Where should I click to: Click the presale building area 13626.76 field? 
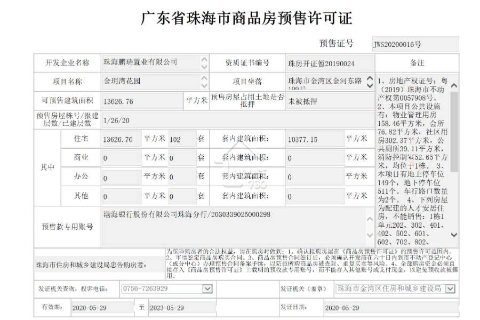[x=142, y=101]
